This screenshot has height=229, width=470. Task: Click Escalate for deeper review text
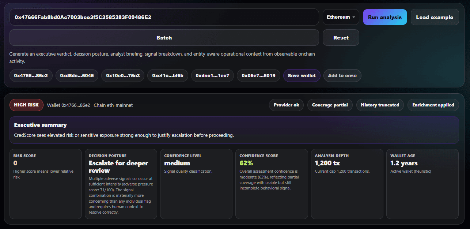click(x=118, y=167)
